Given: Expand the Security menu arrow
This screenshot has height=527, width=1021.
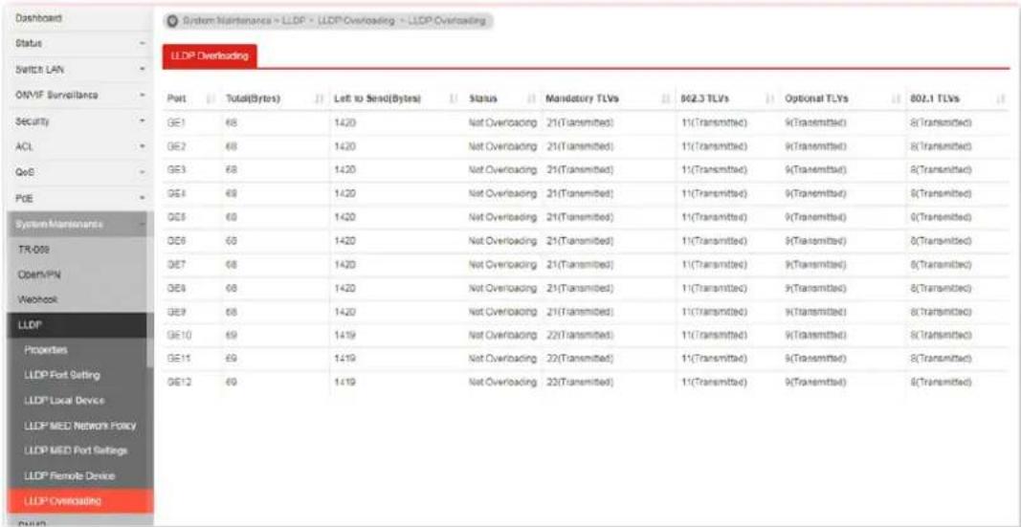Looking at the screenshot, I should (142, 121).
